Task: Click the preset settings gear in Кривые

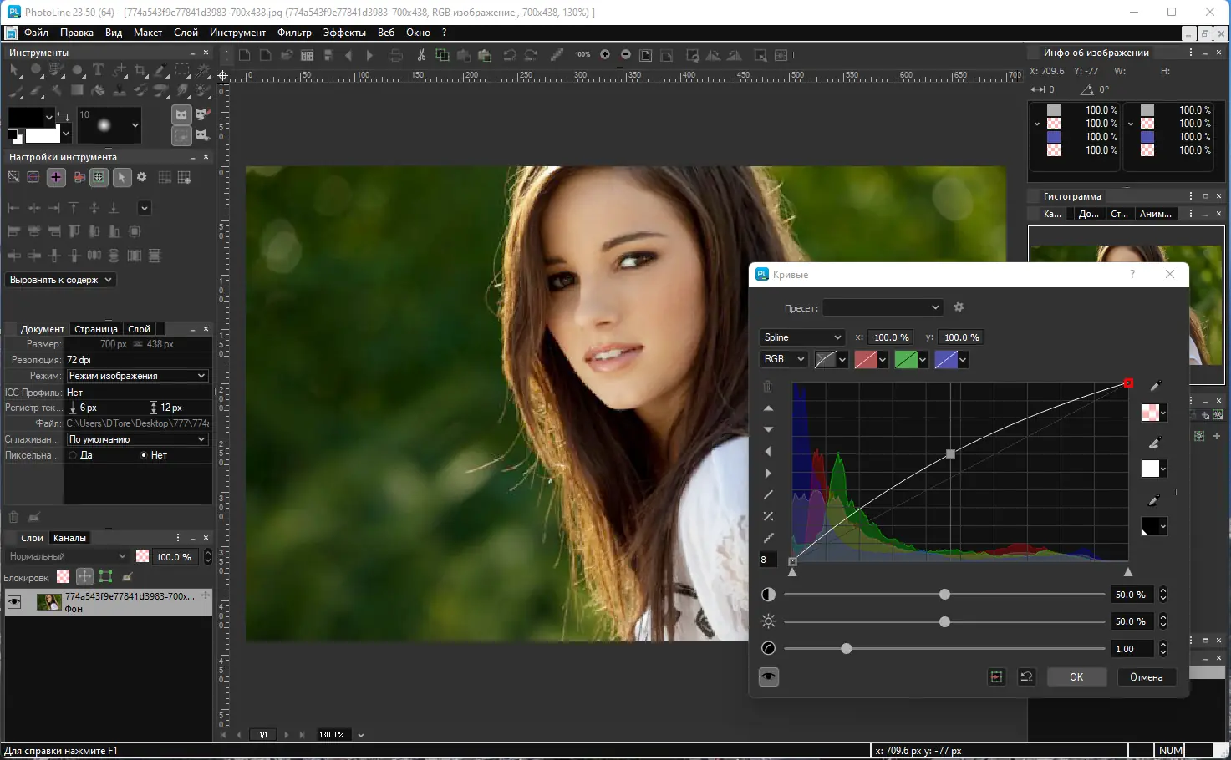Action: pos(959,307)
